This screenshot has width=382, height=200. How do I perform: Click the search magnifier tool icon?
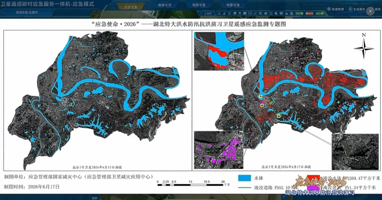point(276,14)
